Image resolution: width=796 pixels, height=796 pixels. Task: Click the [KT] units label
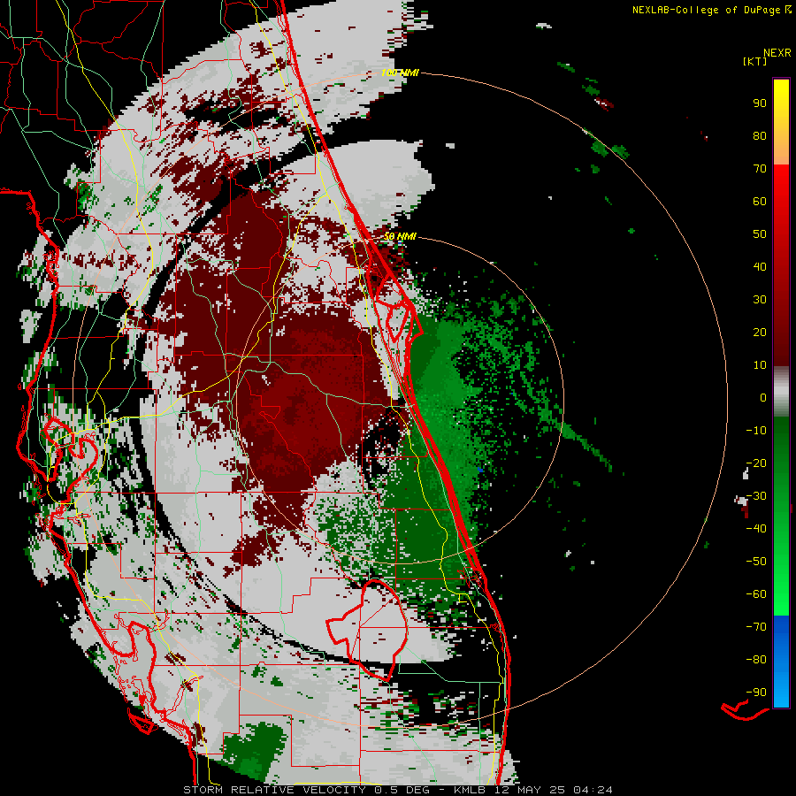(755, 61)
